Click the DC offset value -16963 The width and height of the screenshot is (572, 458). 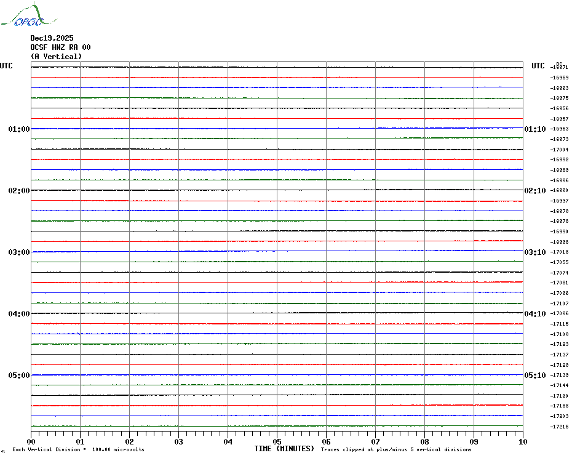[x=559, y=88]
